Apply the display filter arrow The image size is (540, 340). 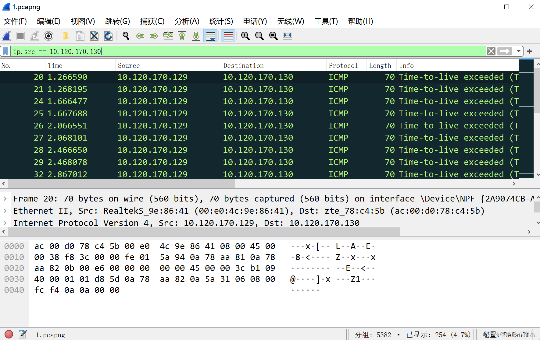click(x=505, y=51)
